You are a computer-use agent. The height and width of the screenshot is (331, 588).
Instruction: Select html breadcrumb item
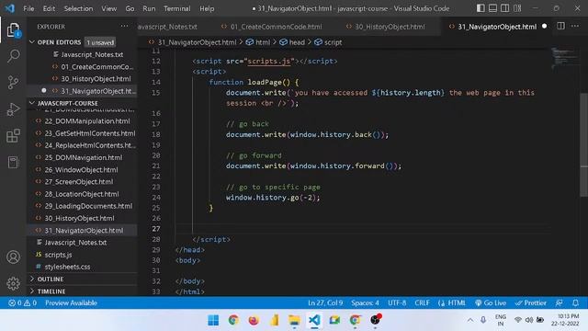(x=258, y=42)
